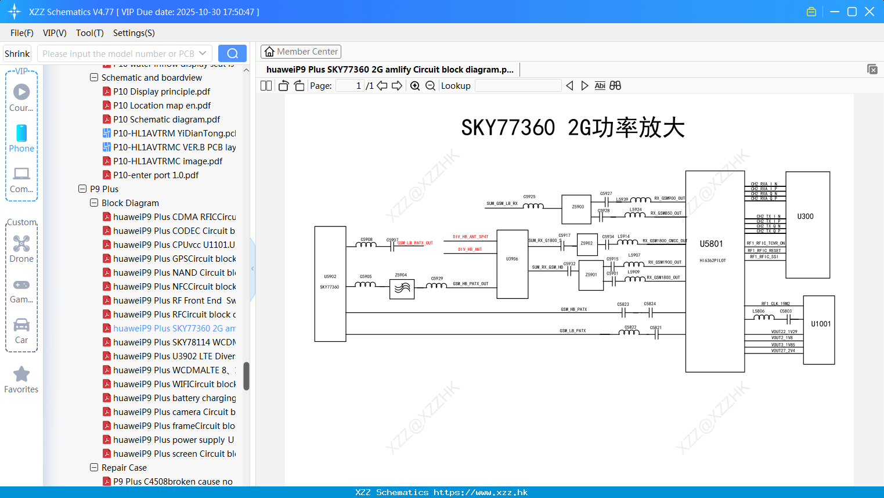Open P9 Plus C4508broken repair case

tap(168, 481)
